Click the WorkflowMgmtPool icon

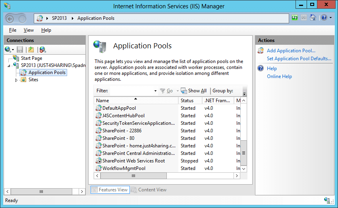coord(99,168)
